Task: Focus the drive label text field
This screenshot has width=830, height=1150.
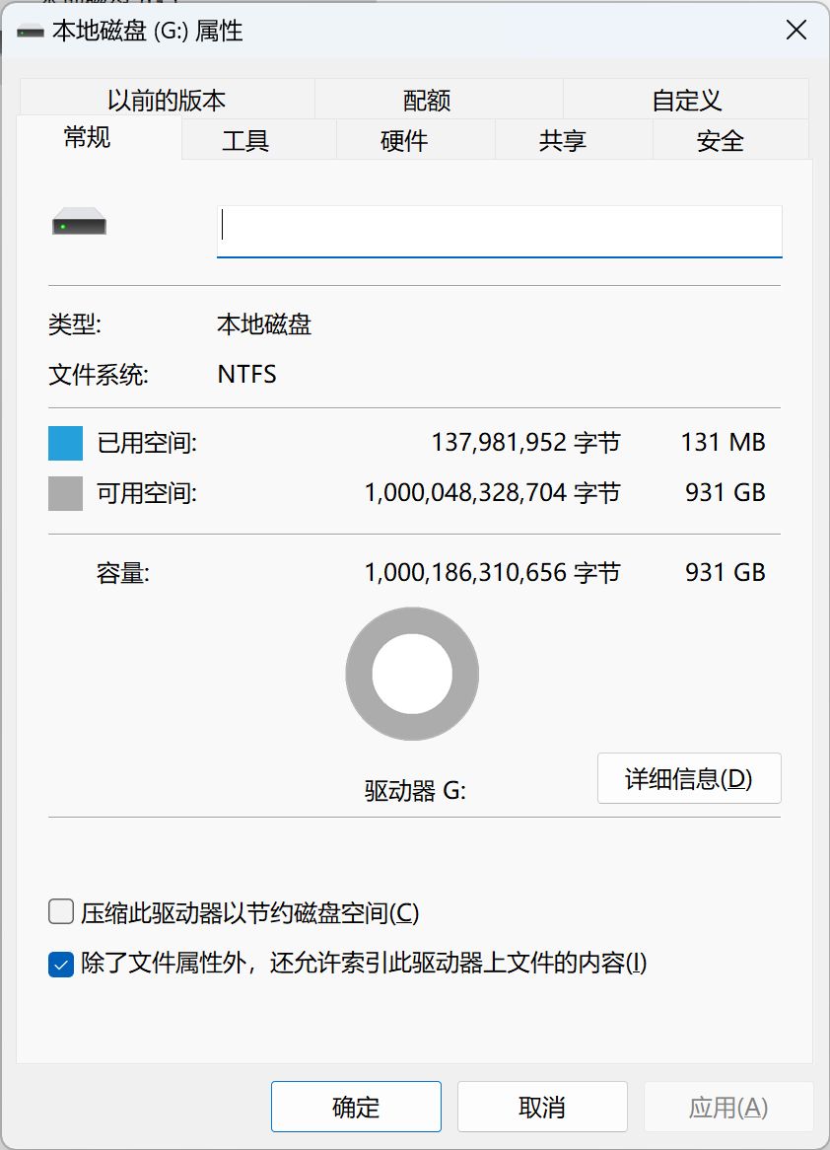Action: 499,231
